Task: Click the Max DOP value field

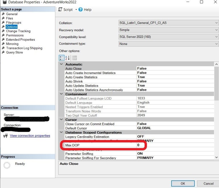Action: point(174,145)
